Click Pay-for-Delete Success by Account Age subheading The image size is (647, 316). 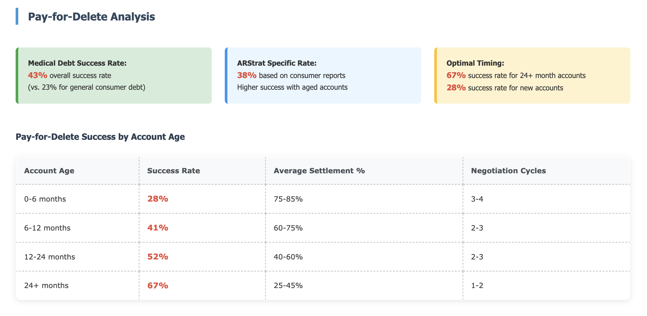(100, 137)
